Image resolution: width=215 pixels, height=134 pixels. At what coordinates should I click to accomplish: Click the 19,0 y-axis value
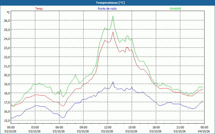(x=7, y=84)
